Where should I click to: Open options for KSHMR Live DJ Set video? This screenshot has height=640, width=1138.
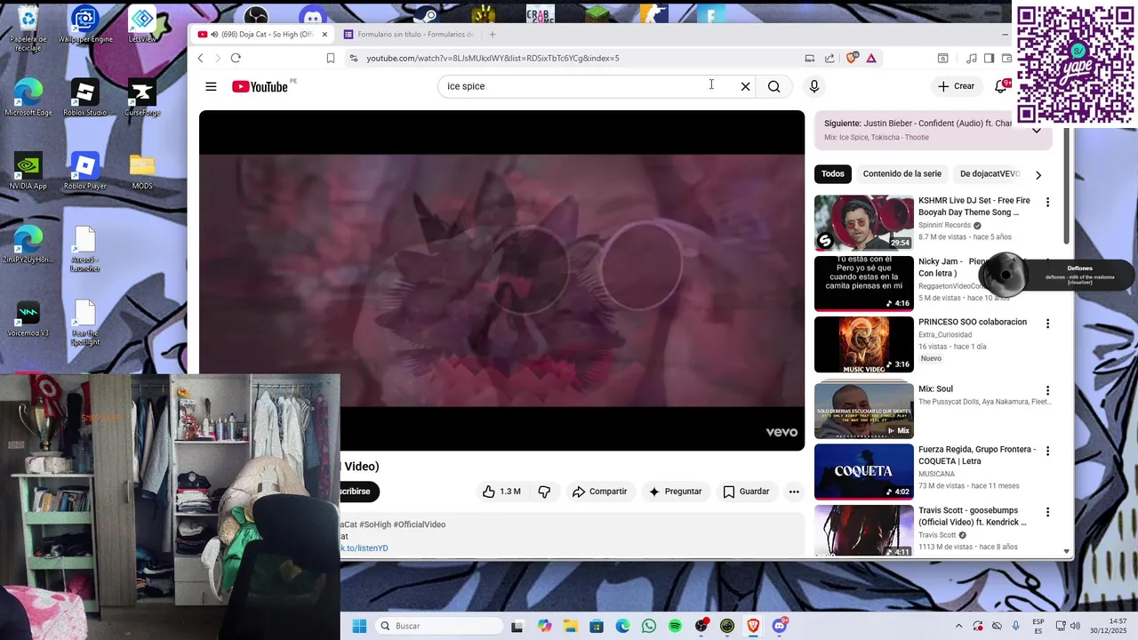pos(1047,203)
